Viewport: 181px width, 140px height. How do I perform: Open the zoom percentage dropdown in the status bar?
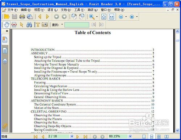click(x=130, y=136)
